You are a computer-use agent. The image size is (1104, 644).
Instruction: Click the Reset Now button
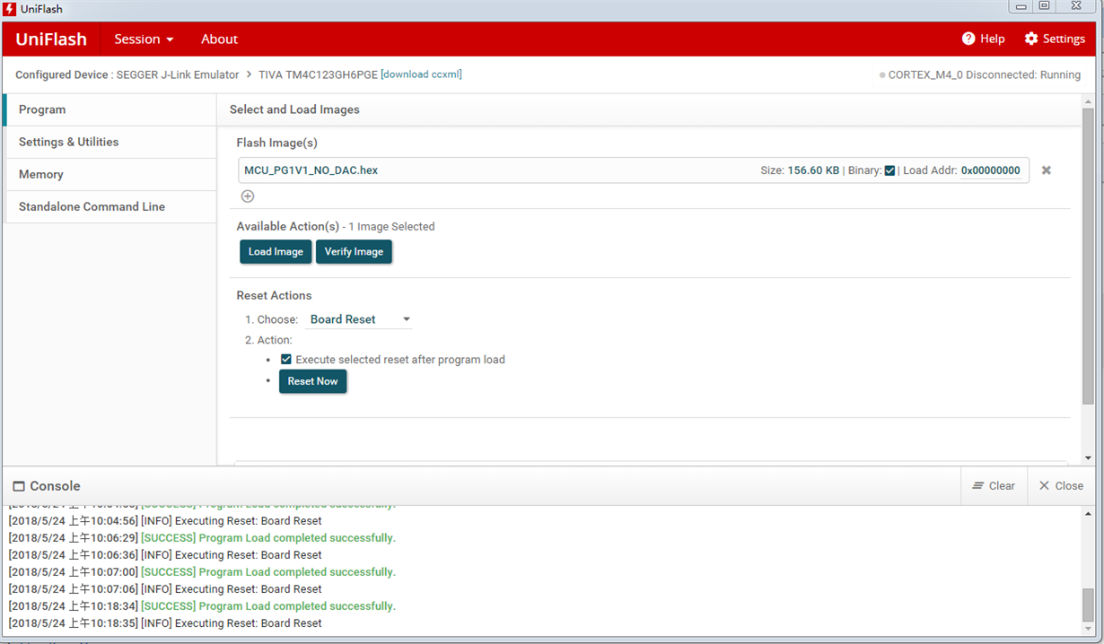[x=312, y=381]
